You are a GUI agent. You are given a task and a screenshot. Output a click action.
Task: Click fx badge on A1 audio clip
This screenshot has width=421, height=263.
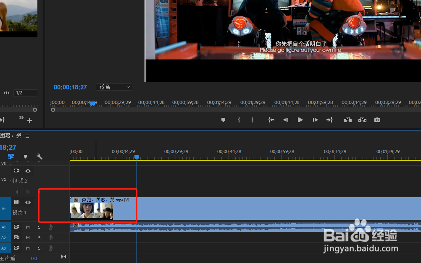tap(76, 225)
